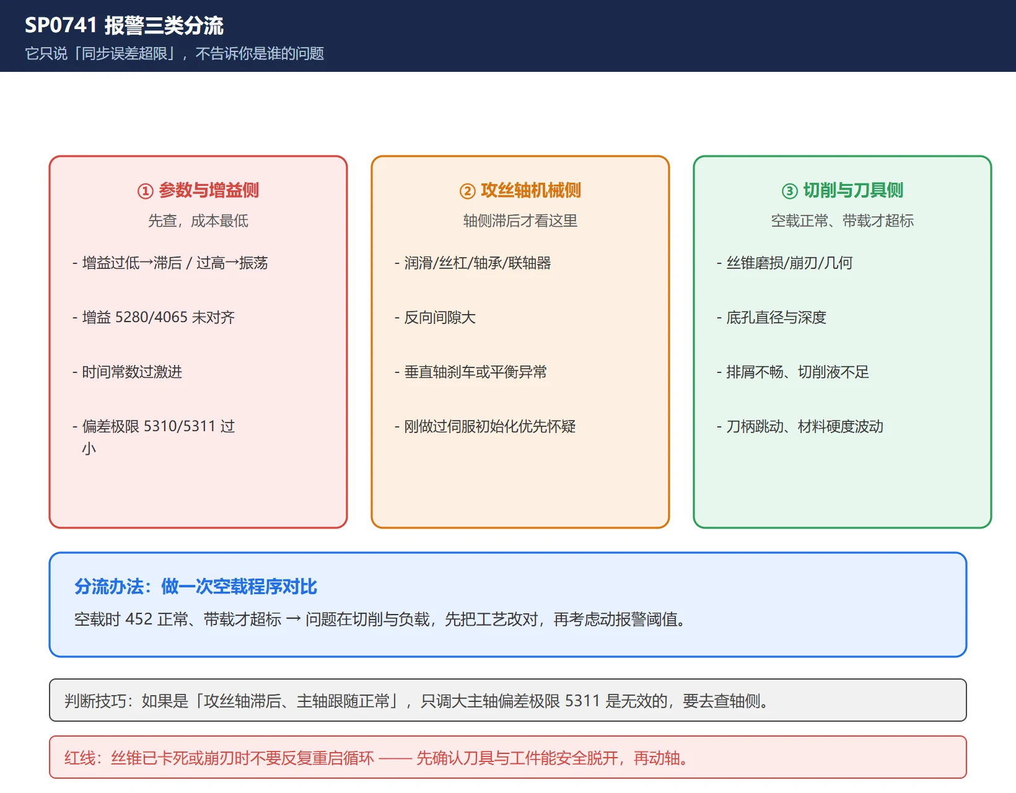Screen dimensions: 1016x793
Task: Click the bullet about 偏差极限 5310/5311
Action: (154, 437)
